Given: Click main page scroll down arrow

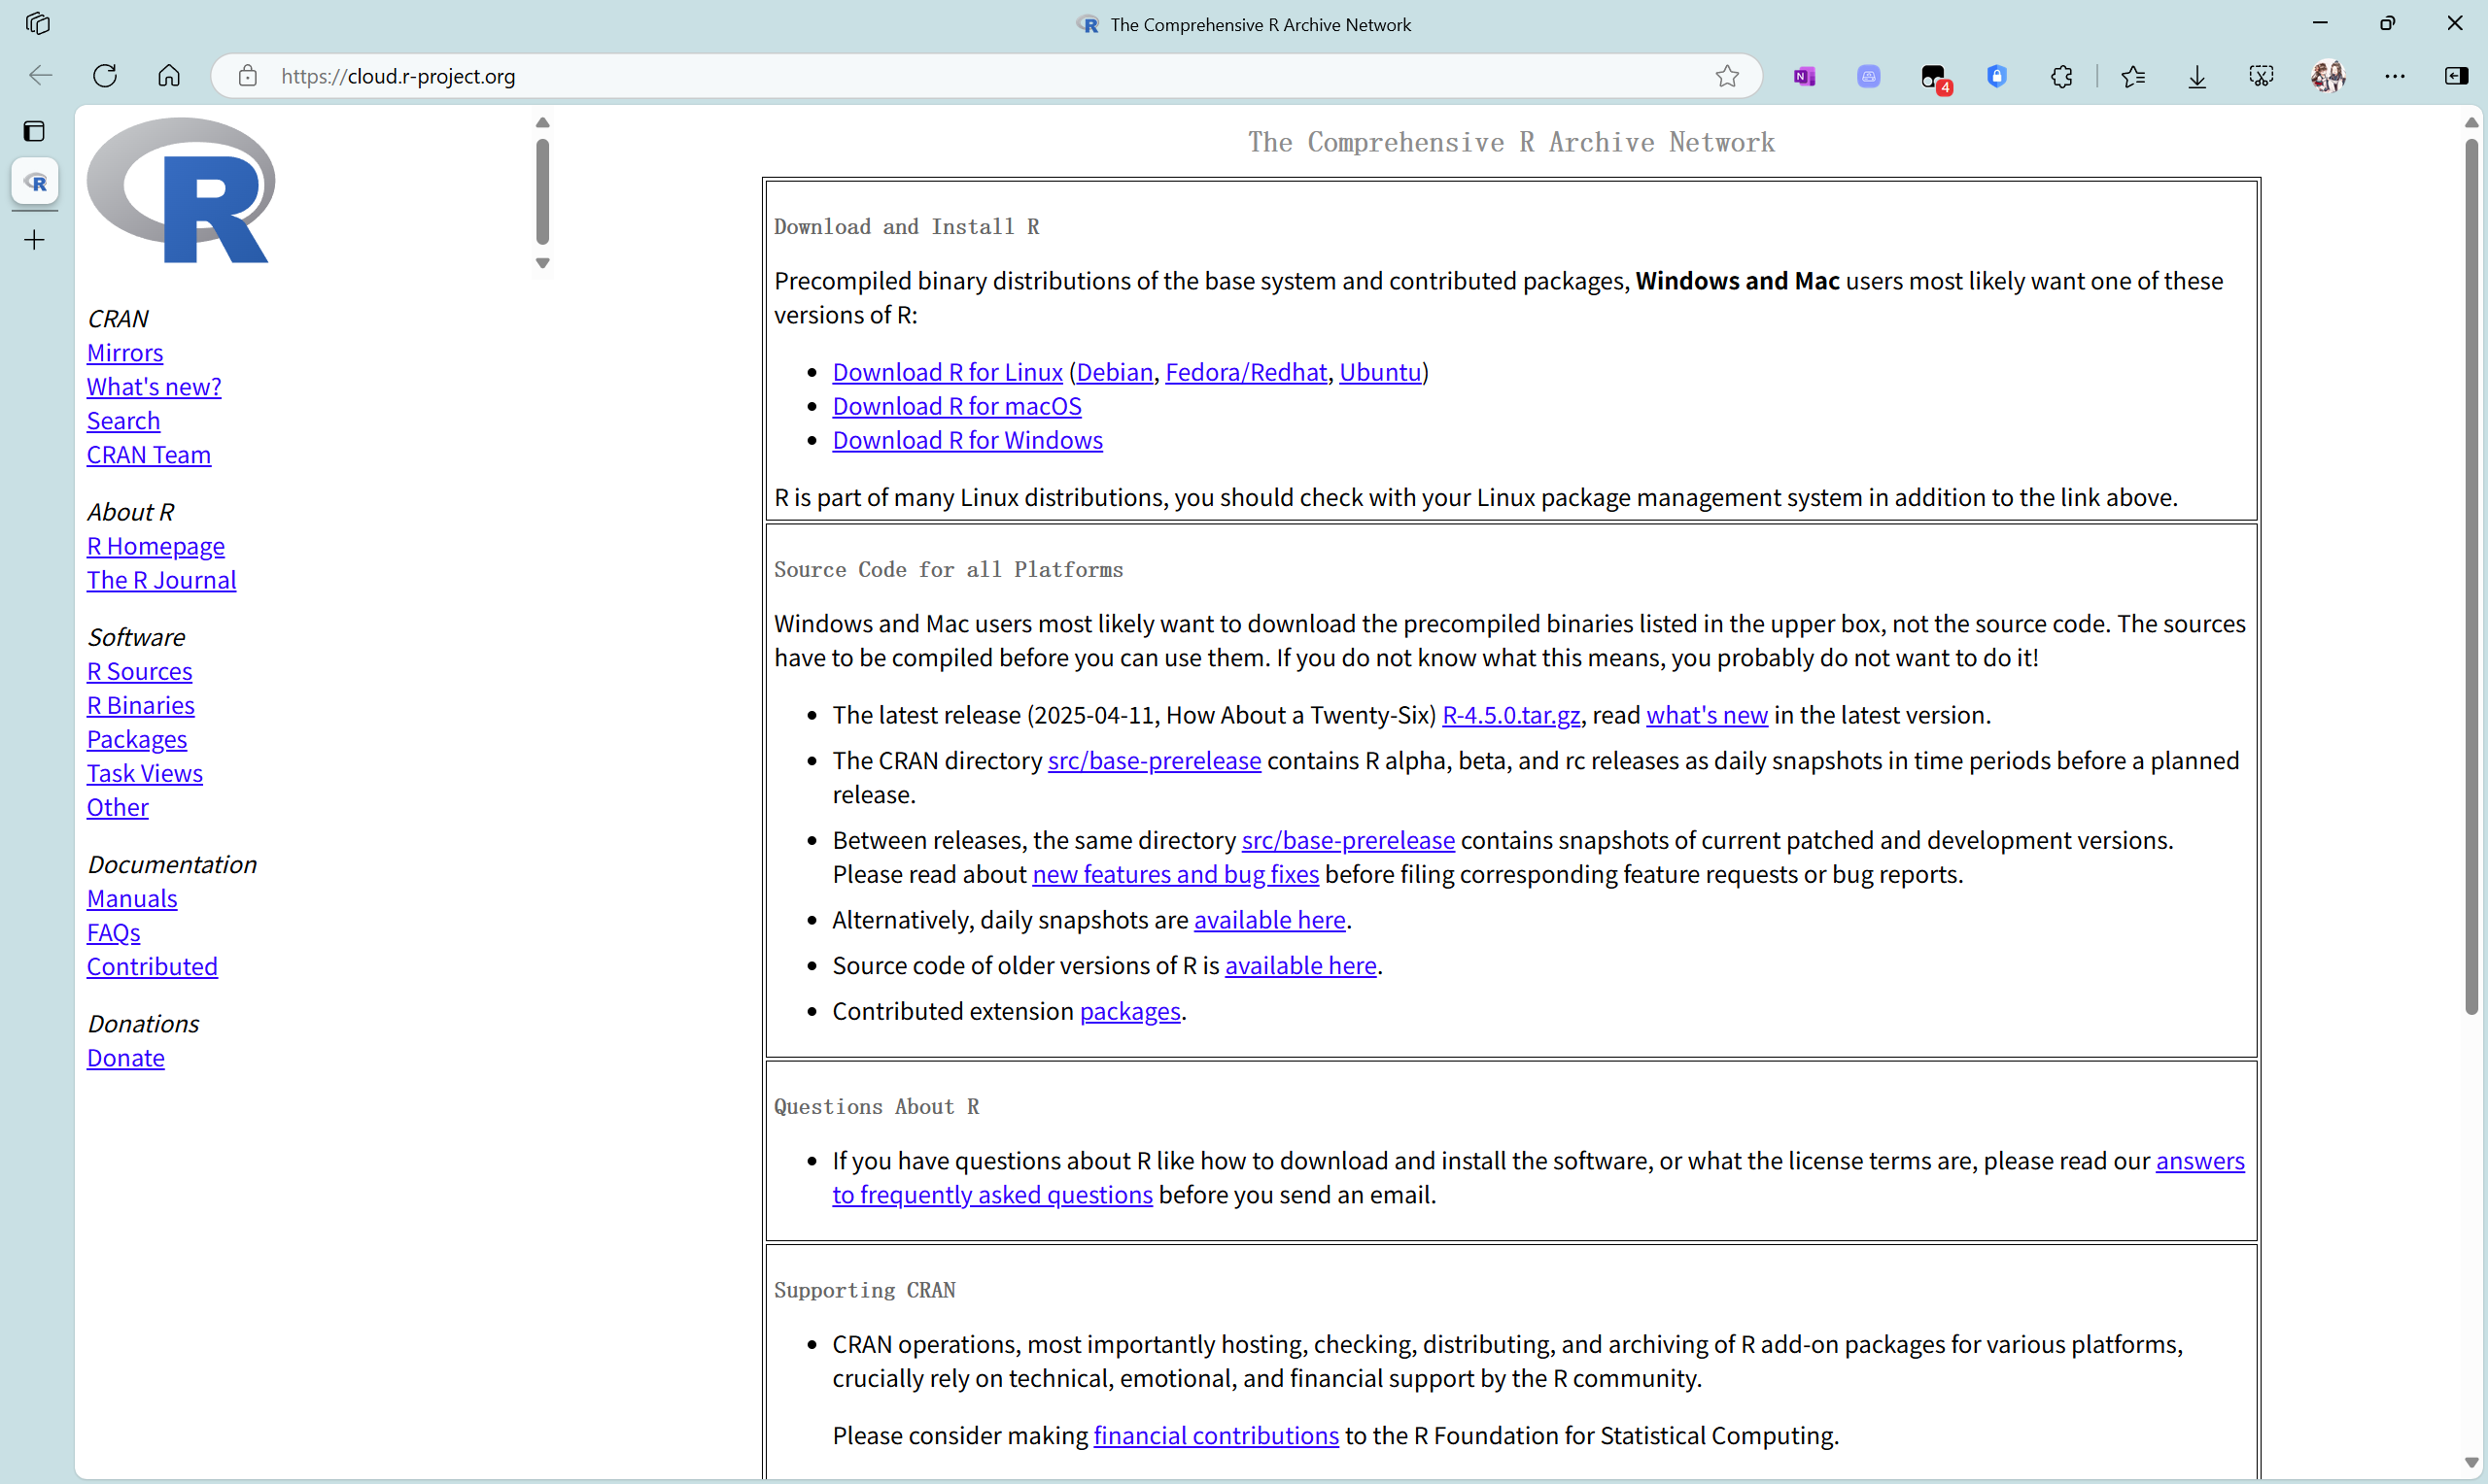Looking at the screenshot, I should (2472, 1463).
